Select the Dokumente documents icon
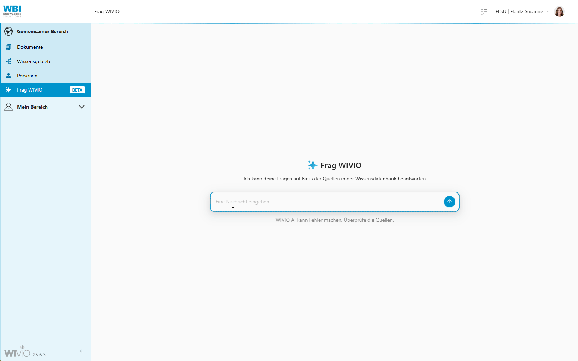 (x=9, y=47)
